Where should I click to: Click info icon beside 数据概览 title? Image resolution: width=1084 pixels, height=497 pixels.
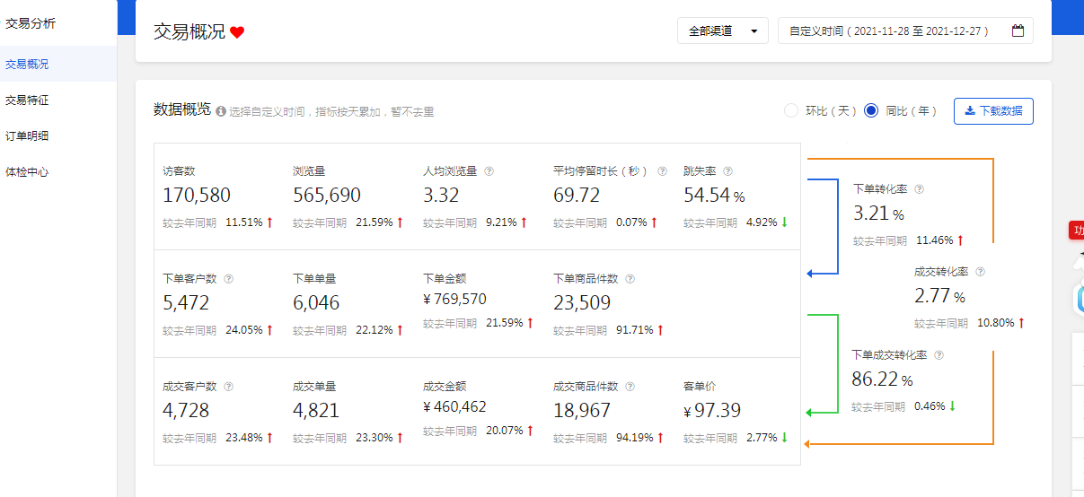point(221,111)
